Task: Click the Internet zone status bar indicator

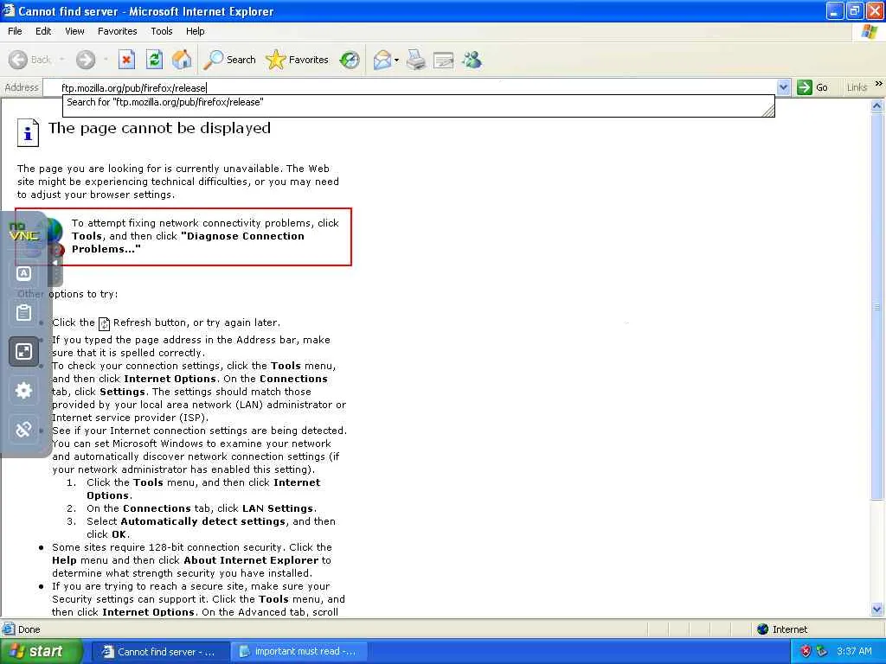Action: (x=782, y=629)
